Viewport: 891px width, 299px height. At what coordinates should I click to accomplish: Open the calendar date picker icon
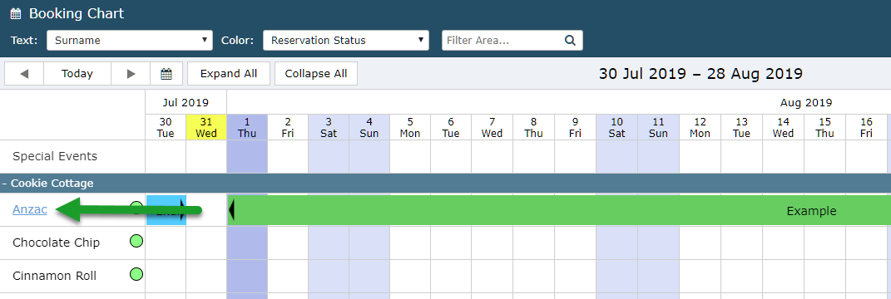pos(166,74)
